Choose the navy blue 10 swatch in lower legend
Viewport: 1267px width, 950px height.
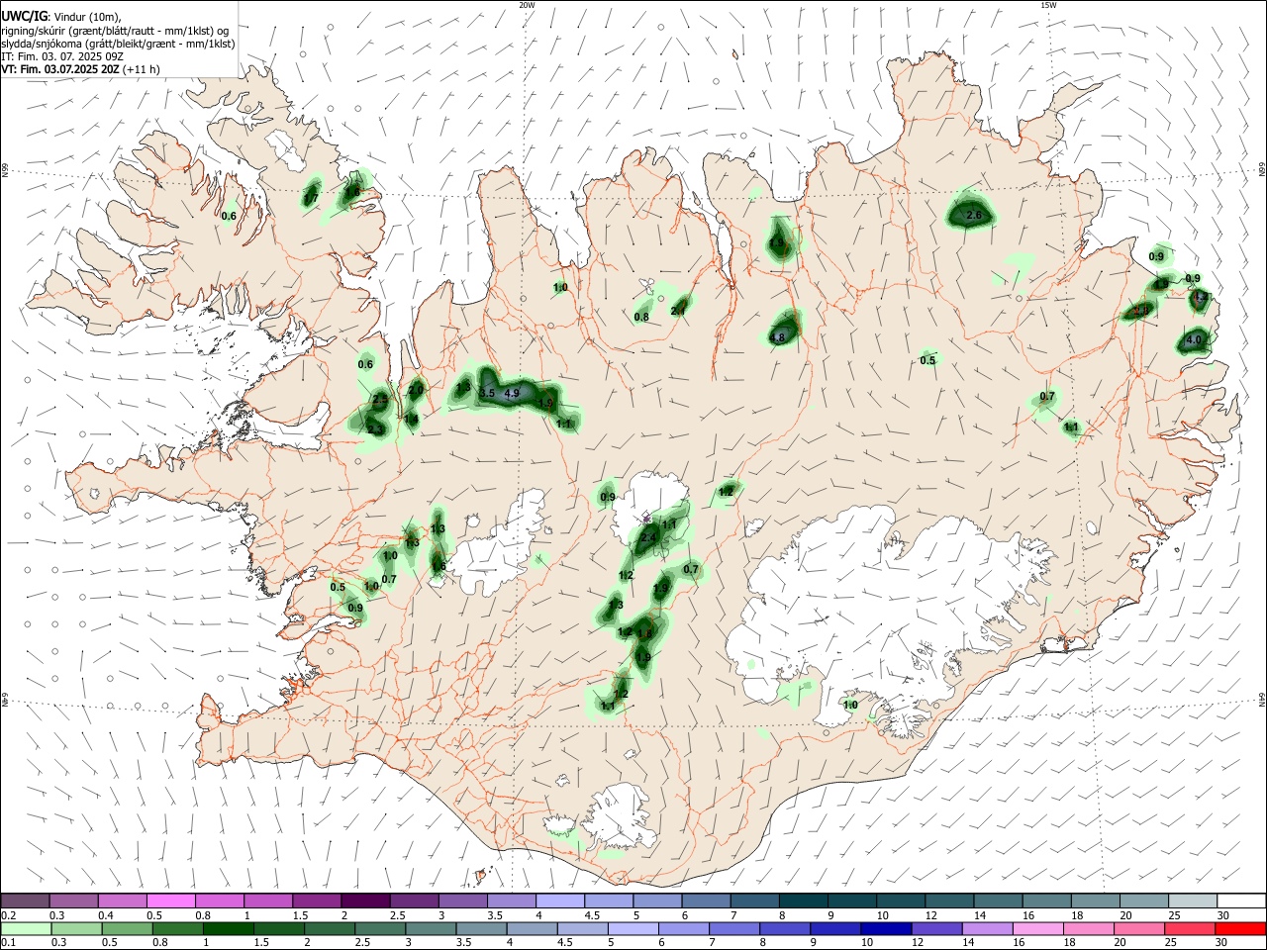[885, 928]
